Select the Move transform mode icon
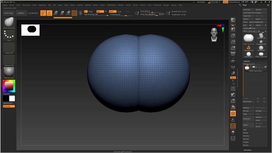Image resolution: width=272 pixels, height=153 pixels. [x=56, y=13]
